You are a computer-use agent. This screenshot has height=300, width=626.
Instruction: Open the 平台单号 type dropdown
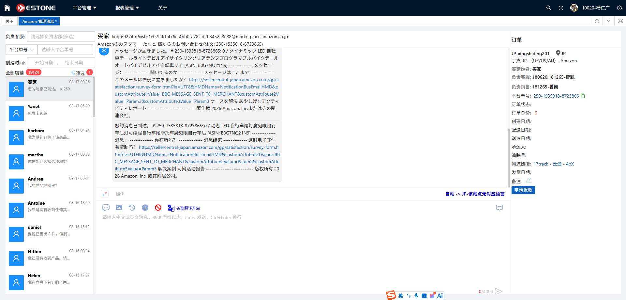(22, 50)
